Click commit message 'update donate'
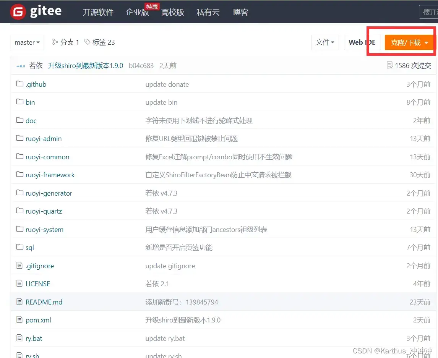The height and width of the screenshot is (358, 438). coord(167,84)
